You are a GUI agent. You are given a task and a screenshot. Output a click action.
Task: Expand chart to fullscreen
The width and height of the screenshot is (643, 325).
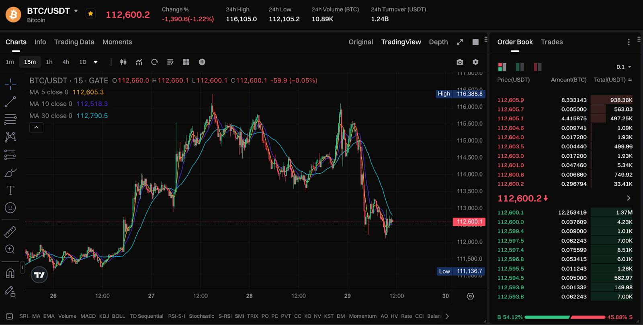coord(460,42)
